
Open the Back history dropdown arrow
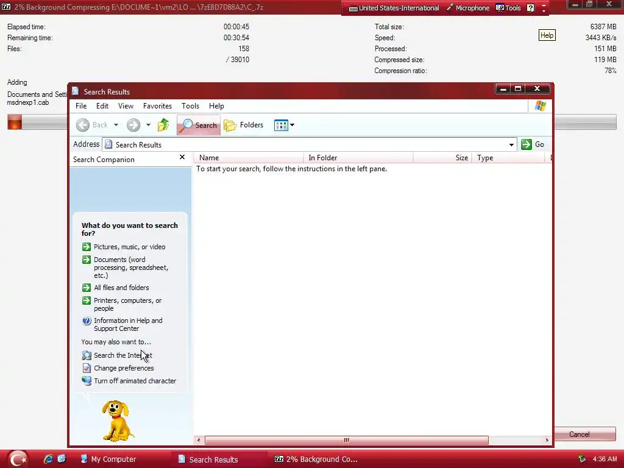click(x=116, y=125)
